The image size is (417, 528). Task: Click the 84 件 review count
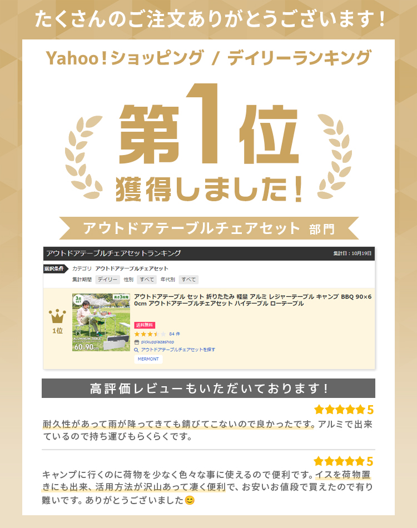[x=175, y=334]
